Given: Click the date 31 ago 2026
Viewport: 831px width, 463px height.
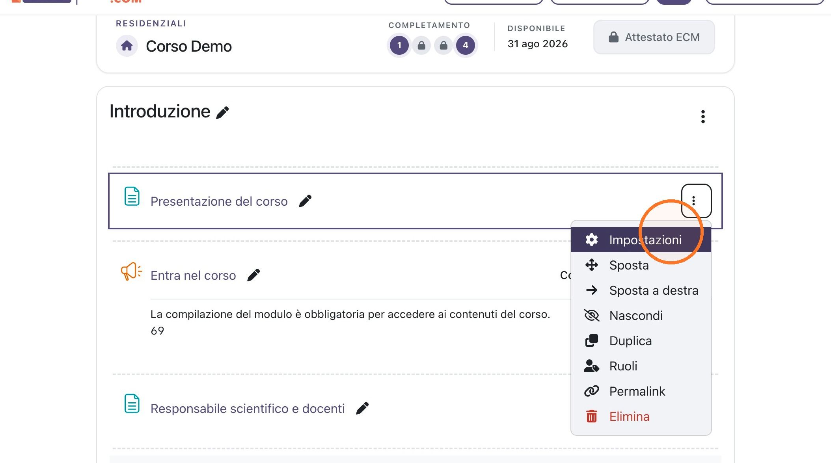Looking at the screenshot, I should [x=538, y=44].
